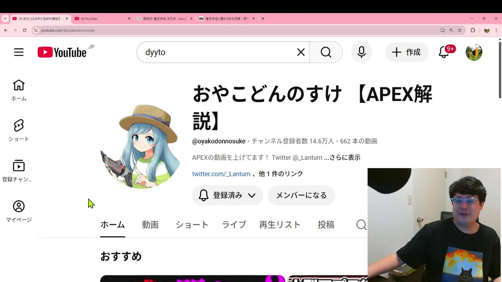Switch to the 動画 tab
The height and width of the screenshot is (282, 502).
pyautogui.click(x=150, y=225)
